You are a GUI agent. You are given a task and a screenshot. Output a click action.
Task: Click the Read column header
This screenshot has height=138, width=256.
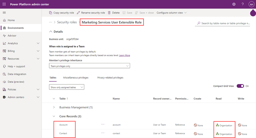click(x=218, y=99)
